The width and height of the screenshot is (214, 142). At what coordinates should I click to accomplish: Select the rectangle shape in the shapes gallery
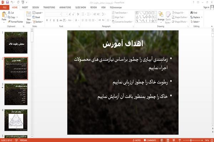pos(147,13)
